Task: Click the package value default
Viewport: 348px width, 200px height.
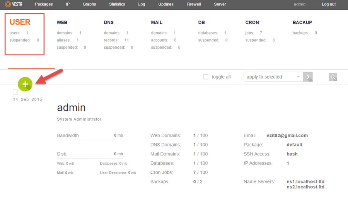Action: (295, 145)
